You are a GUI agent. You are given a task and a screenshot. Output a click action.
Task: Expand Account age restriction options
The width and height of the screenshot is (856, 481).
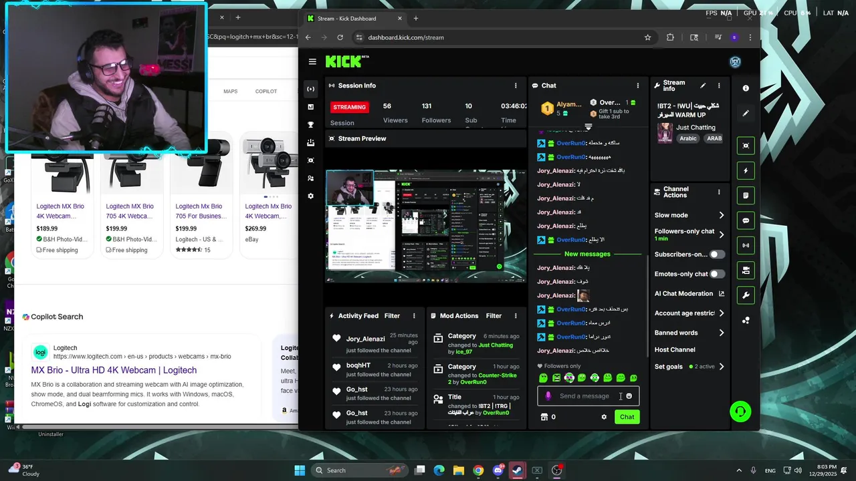click(722, 313)
